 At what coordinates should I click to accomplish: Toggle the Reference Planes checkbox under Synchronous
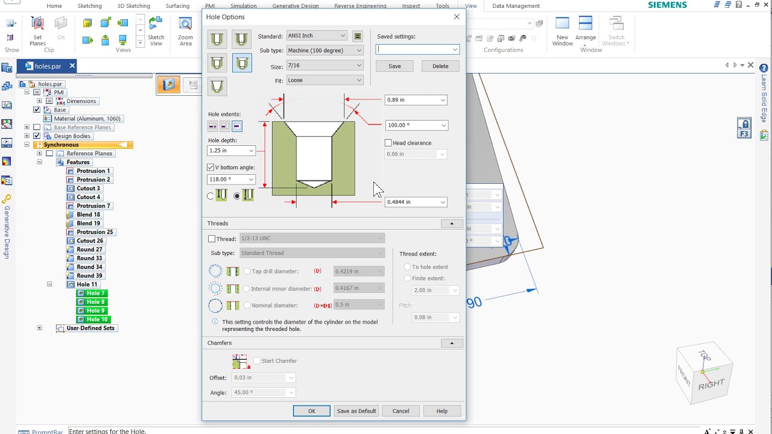point(49,154)
